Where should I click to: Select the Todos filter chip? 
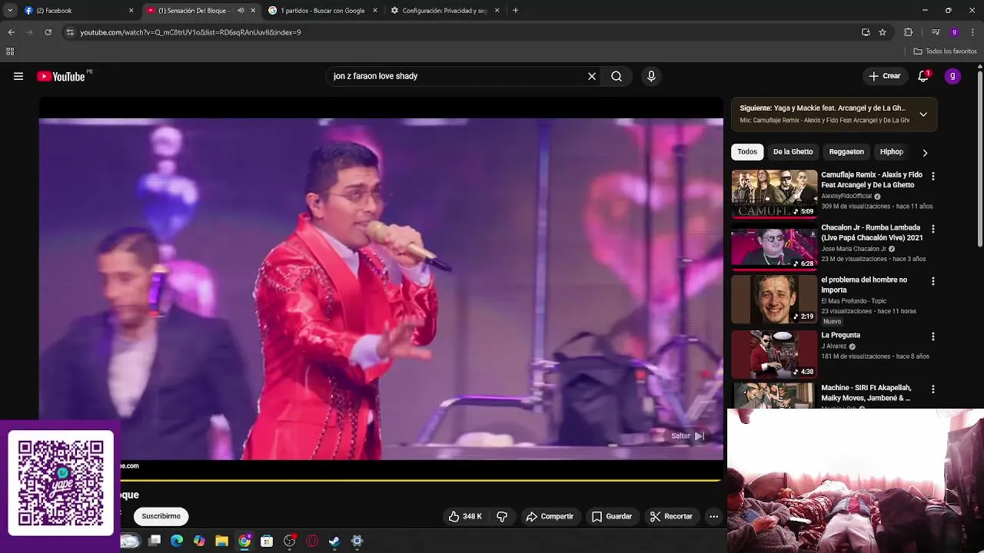click(747, 152)
